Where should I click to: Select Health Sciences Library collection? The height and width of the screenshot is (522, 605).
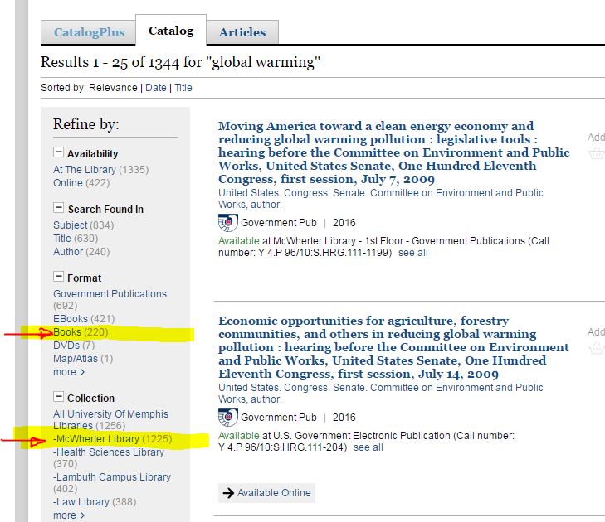pos(109,457)
